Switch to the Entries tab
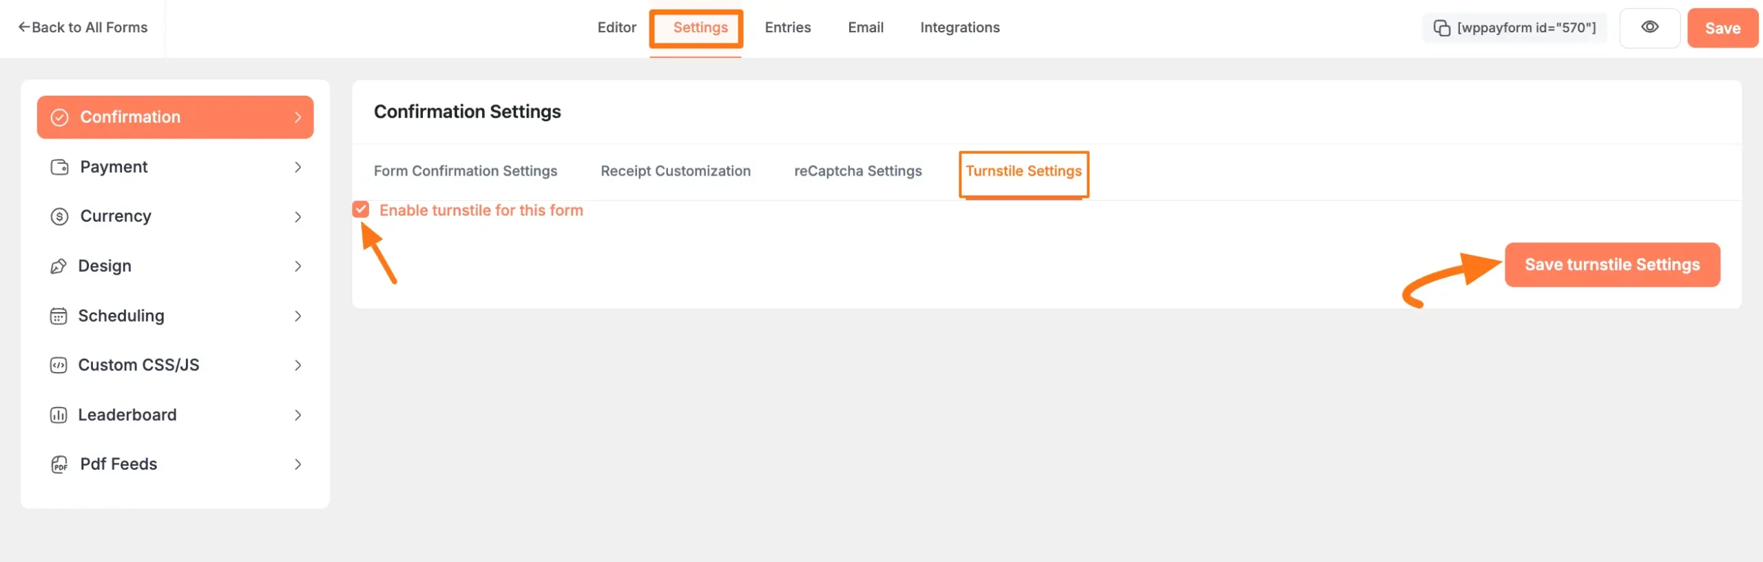 pos(788,28)
